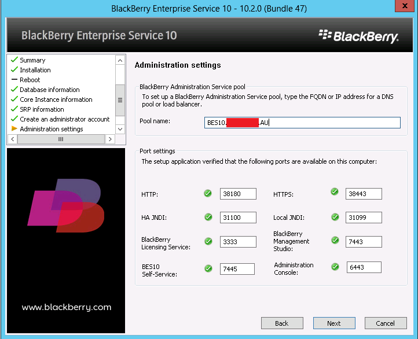The height and width of the screenshot is (339, 418).
Task: Click the Next button
Action: (334, 323)
